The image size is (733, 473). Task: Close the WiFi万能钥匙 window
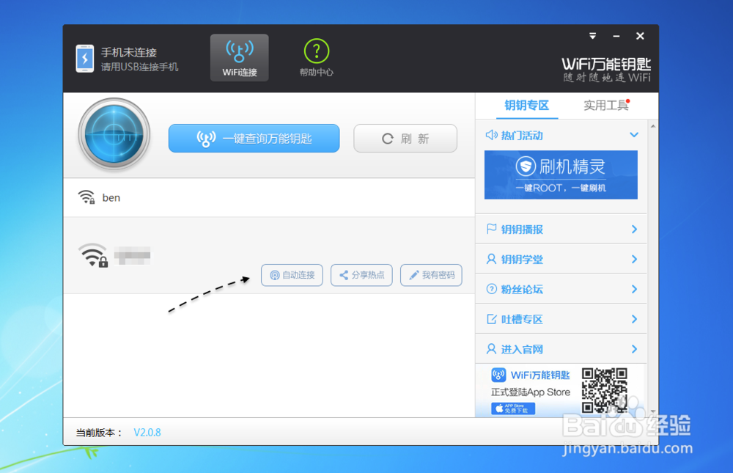pos(641,36)
